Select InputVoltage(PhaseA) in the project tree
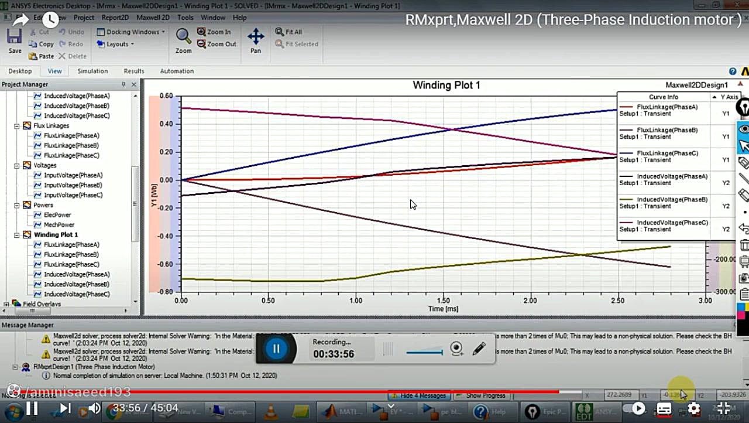Image resolution: width=749 pixels, height=423 pixels. pos(73,175)
